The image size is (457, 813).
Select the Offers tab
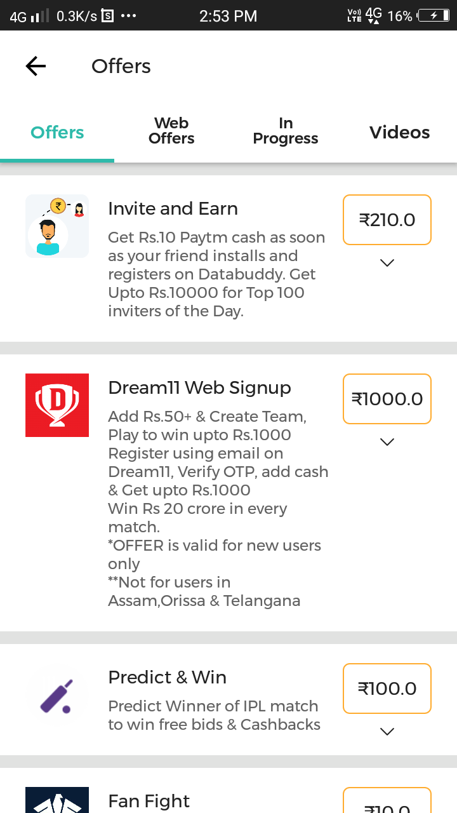click(x=57, y=132)
